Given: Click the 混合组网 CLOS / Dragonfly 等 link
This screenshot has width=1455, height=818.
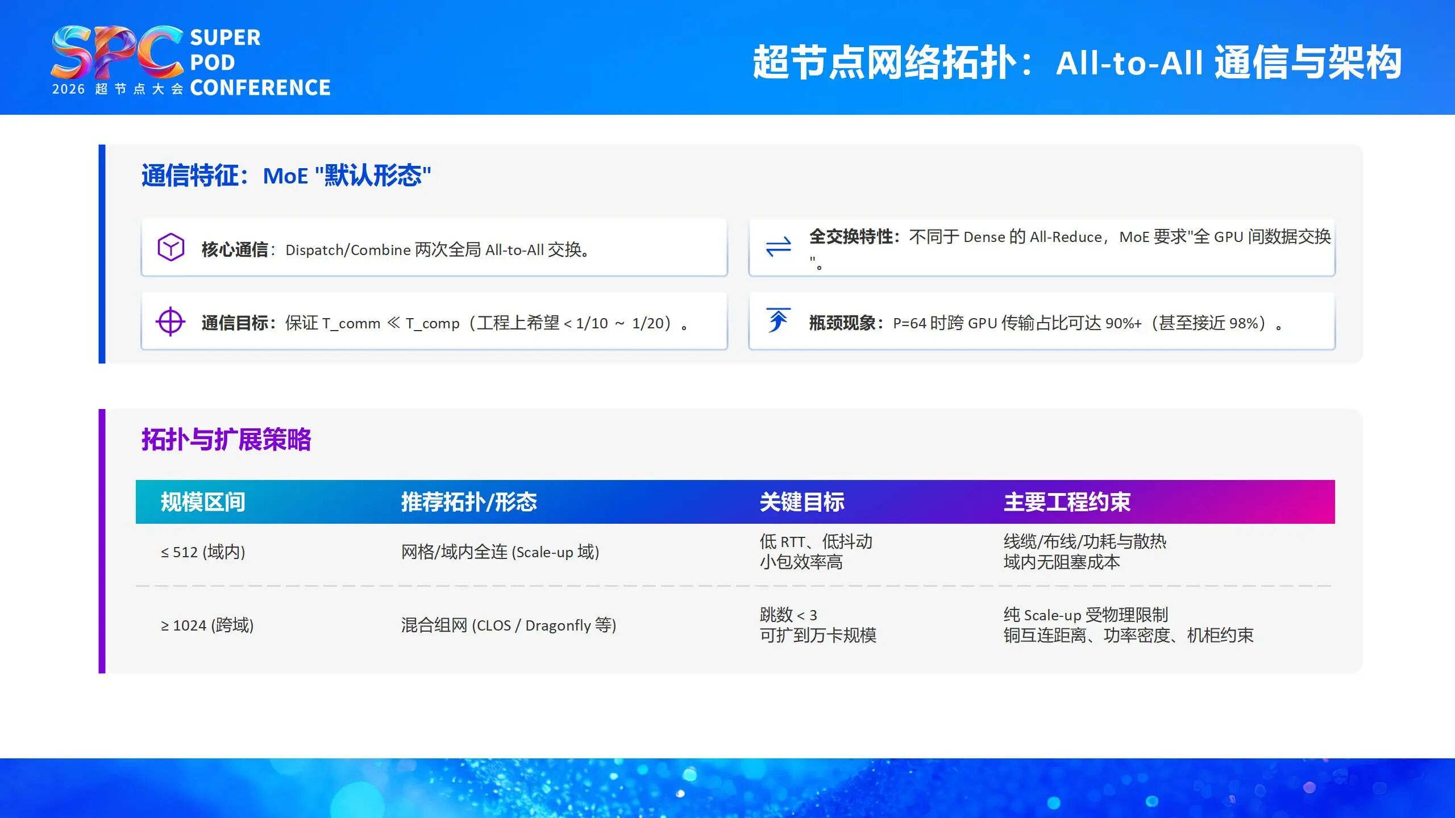Looking at the screenshot, I should pos(509,625).
